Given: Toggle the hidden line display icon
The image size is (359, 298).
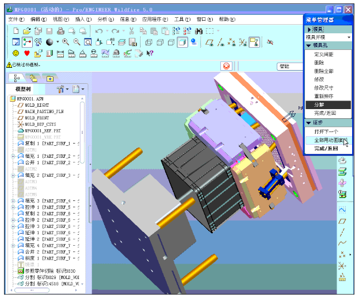Looking at the screenshot, I should 159,42.
